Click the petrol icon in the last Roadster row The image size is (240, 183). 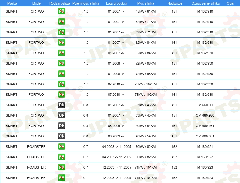(62, 178)
